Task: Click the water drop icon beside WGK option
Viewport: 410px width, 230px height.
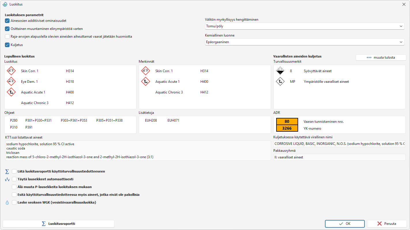Action: (x=7, y=202)
